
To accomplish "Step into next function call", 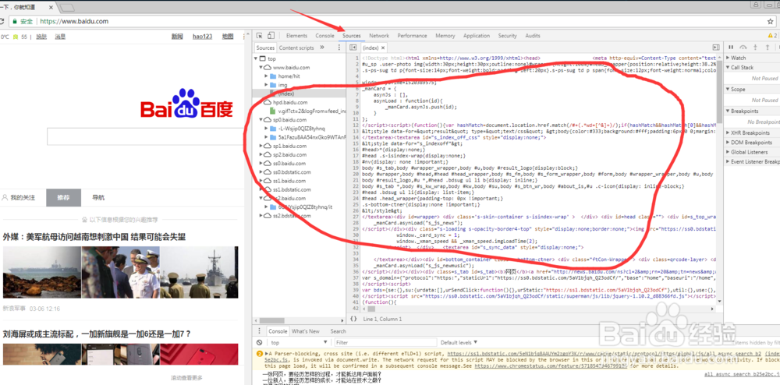I will (755, 48).
